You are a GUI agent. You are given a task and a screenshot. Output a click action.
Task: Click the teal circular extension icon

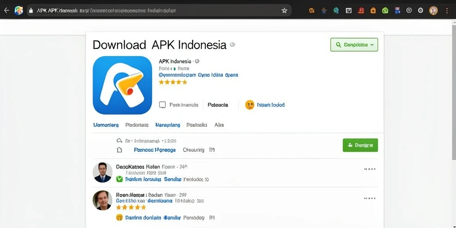[x=336, y=11]
